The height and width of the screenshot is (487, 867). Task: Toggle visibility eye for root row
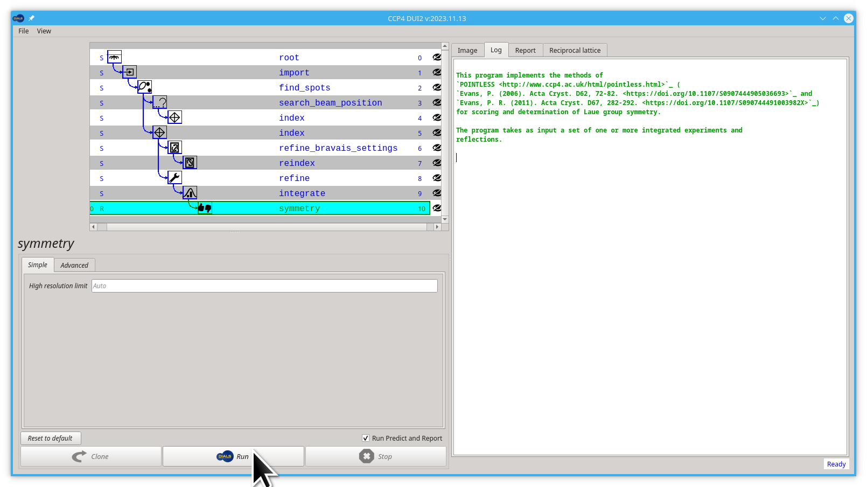[x=437, y=57]
